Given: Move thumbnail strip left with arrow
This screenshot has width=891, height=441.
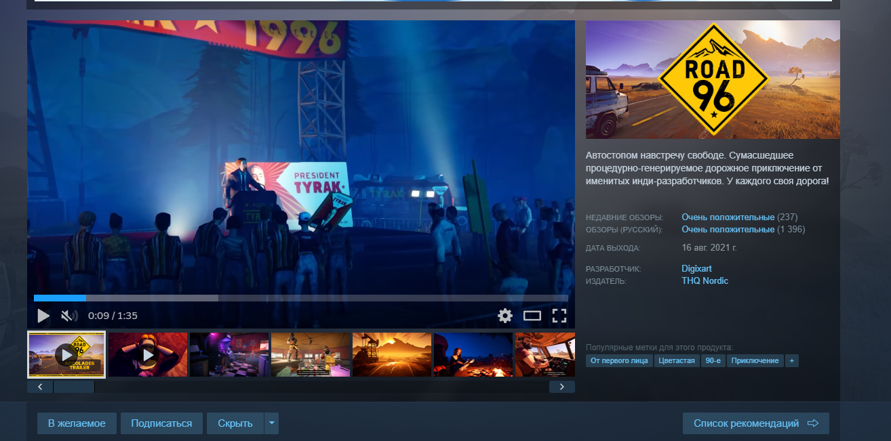Looking at the screenshot, I should 40,387.
